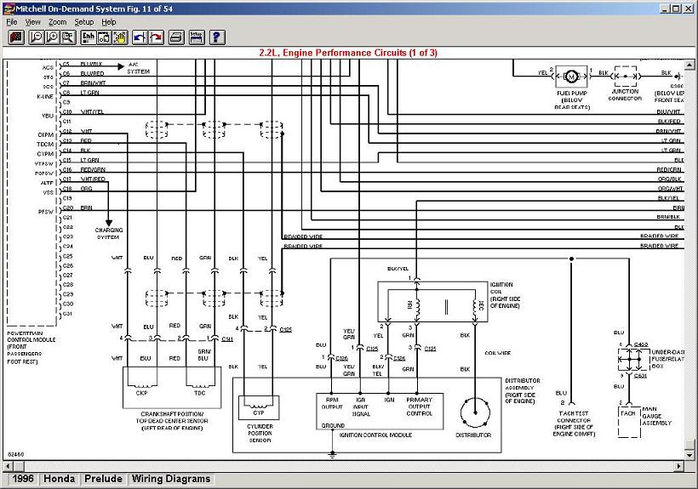
Task: Click the C601 connector label
Action: pyautogui.click(x=640, y=376)
